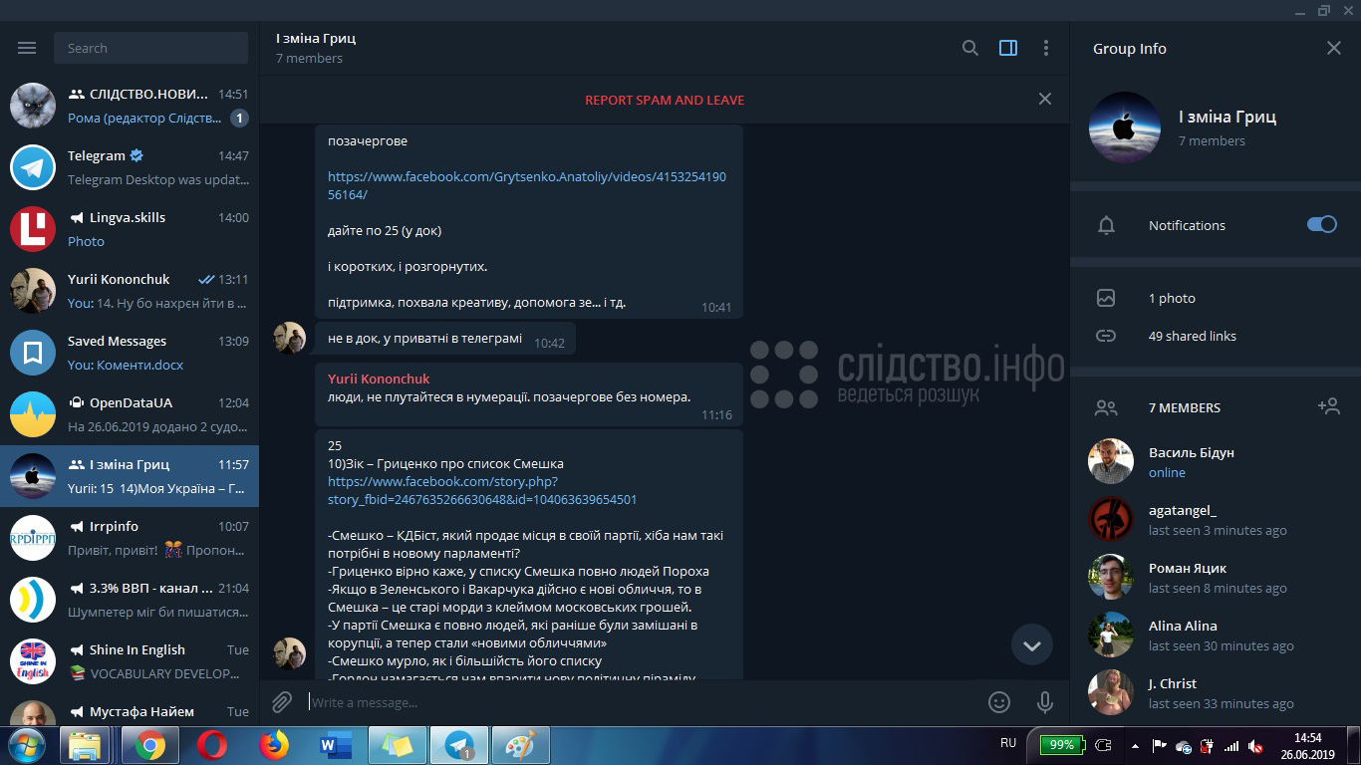Click the 99% battery indicator

1062,745
